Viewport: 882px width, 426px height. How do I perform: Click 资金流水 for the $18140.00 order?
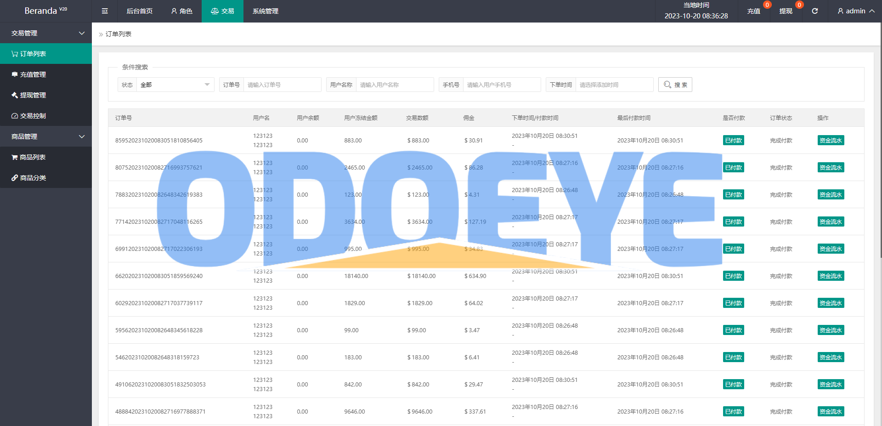[x=831, y=276]
